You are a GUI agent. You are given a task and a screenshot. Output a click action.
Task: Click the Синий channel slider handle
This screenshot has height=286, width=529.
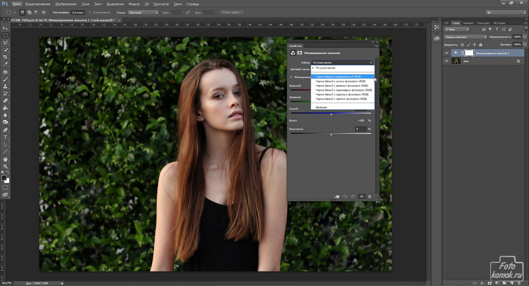tap(331, 114)
